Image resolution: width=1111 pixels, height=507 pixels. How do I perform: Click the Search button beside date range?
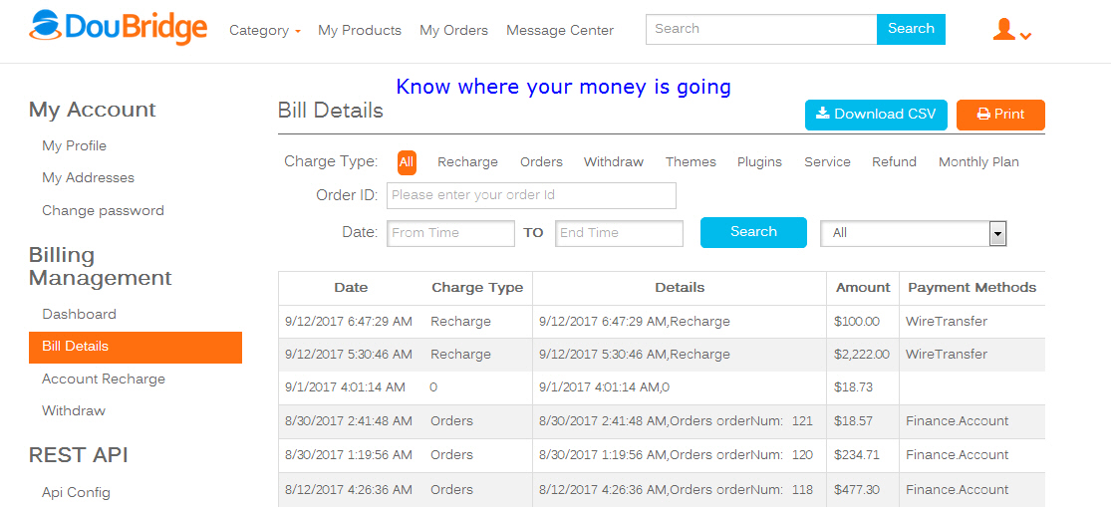pos(753,232)
